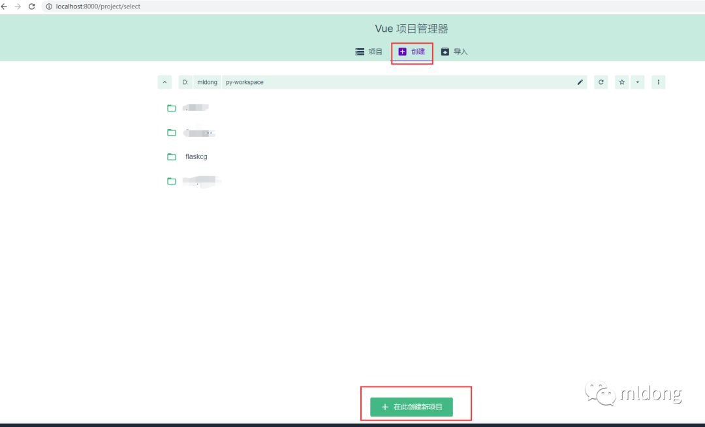This screenshot has height=427, width=705.
Task: Navigate to the mldong path segment
Action: pos(208,82)
